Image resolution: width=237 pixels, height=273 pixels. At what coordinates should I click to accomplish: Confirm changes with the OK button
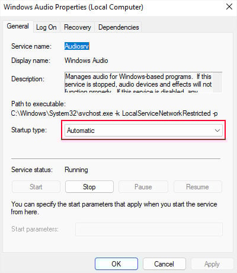click(x=116, y=264)
